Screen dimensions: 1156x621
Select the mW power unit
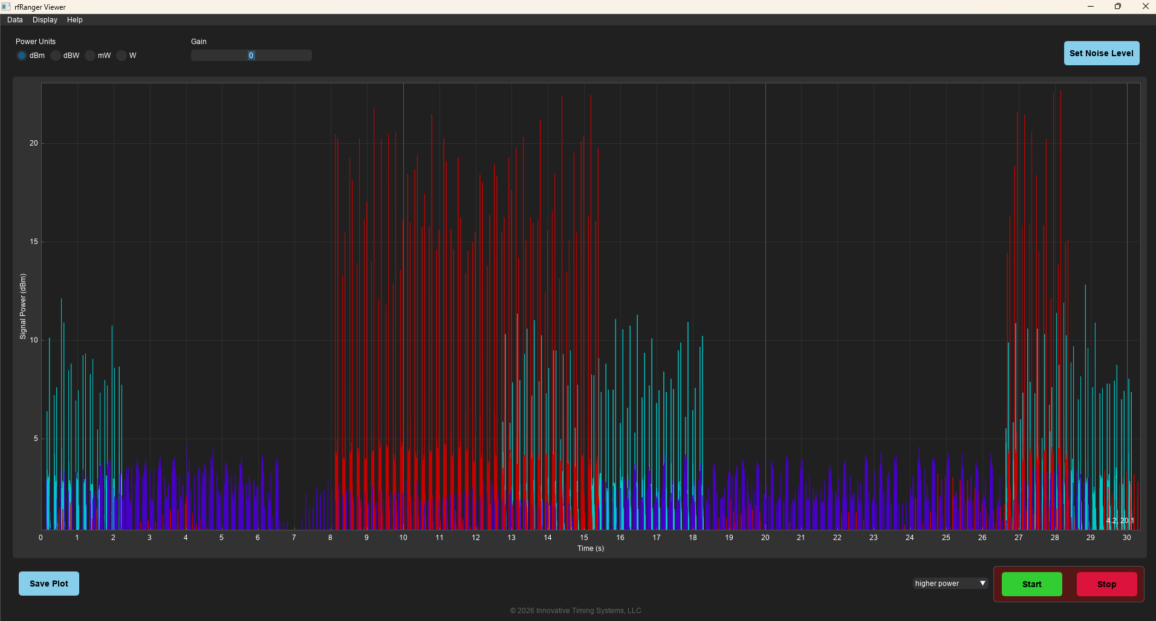90,56
